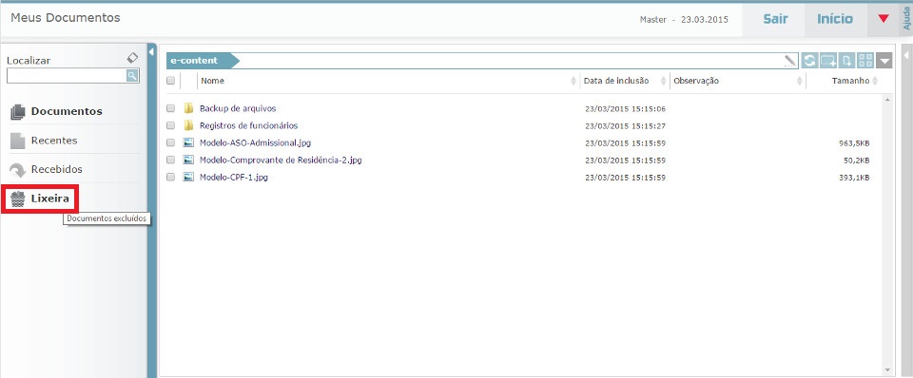Open Recentes in the sidebar
The height and width of the screenshot is (378, 913).
pyautogui.click(x=54, y=141)
